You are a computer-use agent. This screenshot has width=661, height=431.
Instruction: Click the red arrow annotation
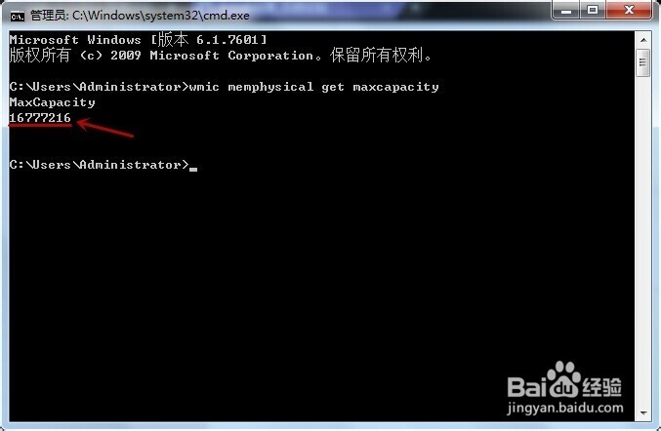105,128
